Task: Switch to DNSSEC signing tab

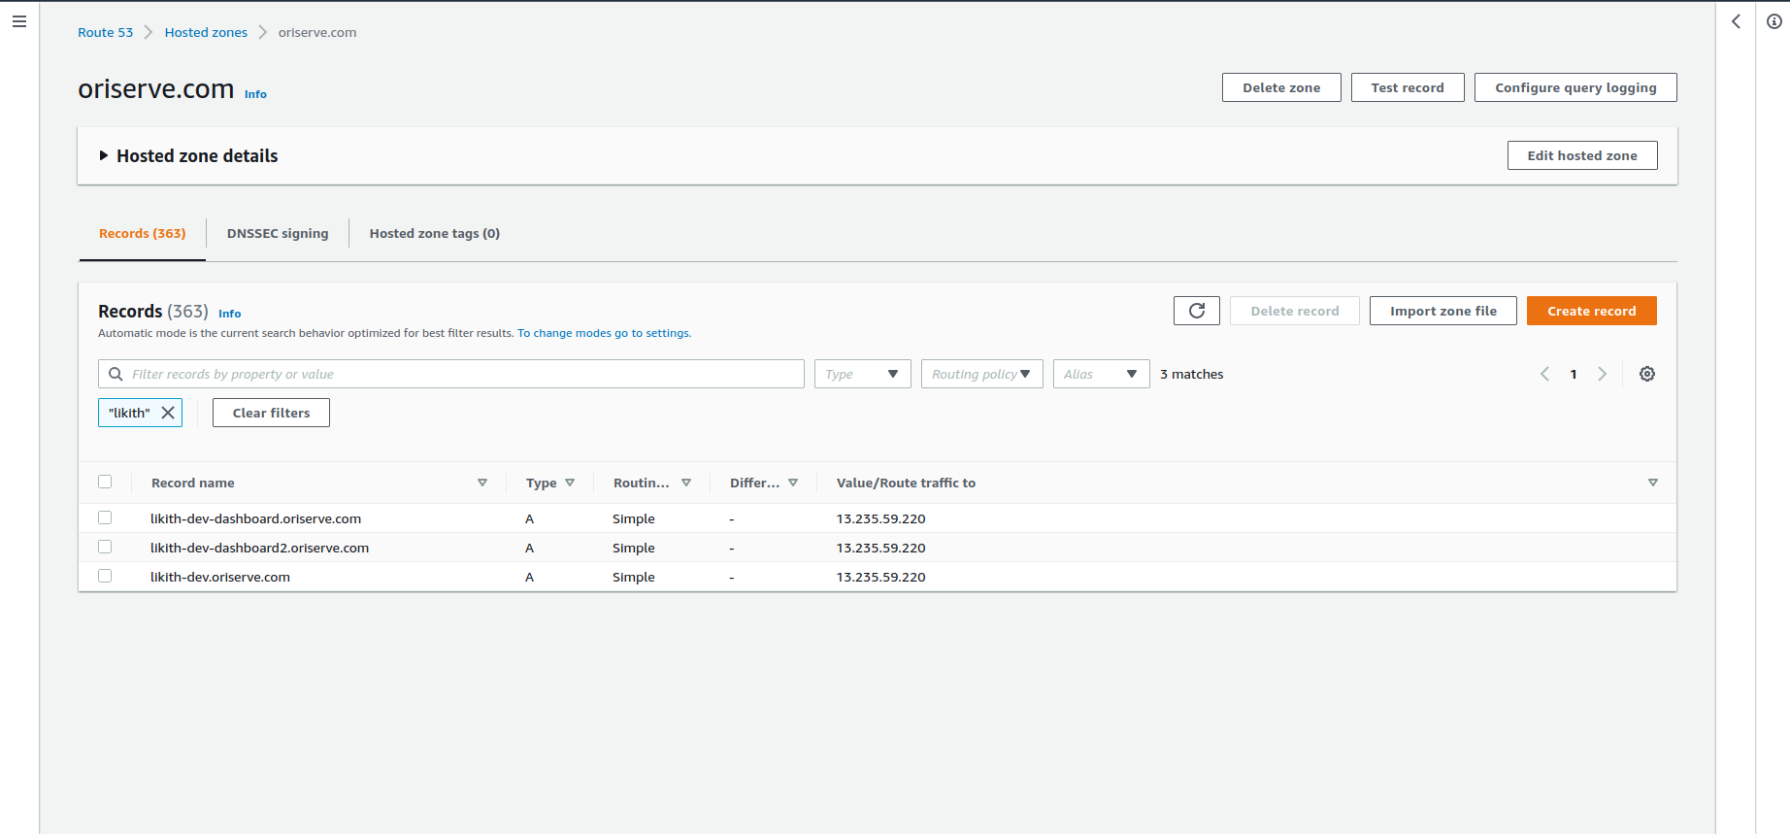Action: click(278, 234)
